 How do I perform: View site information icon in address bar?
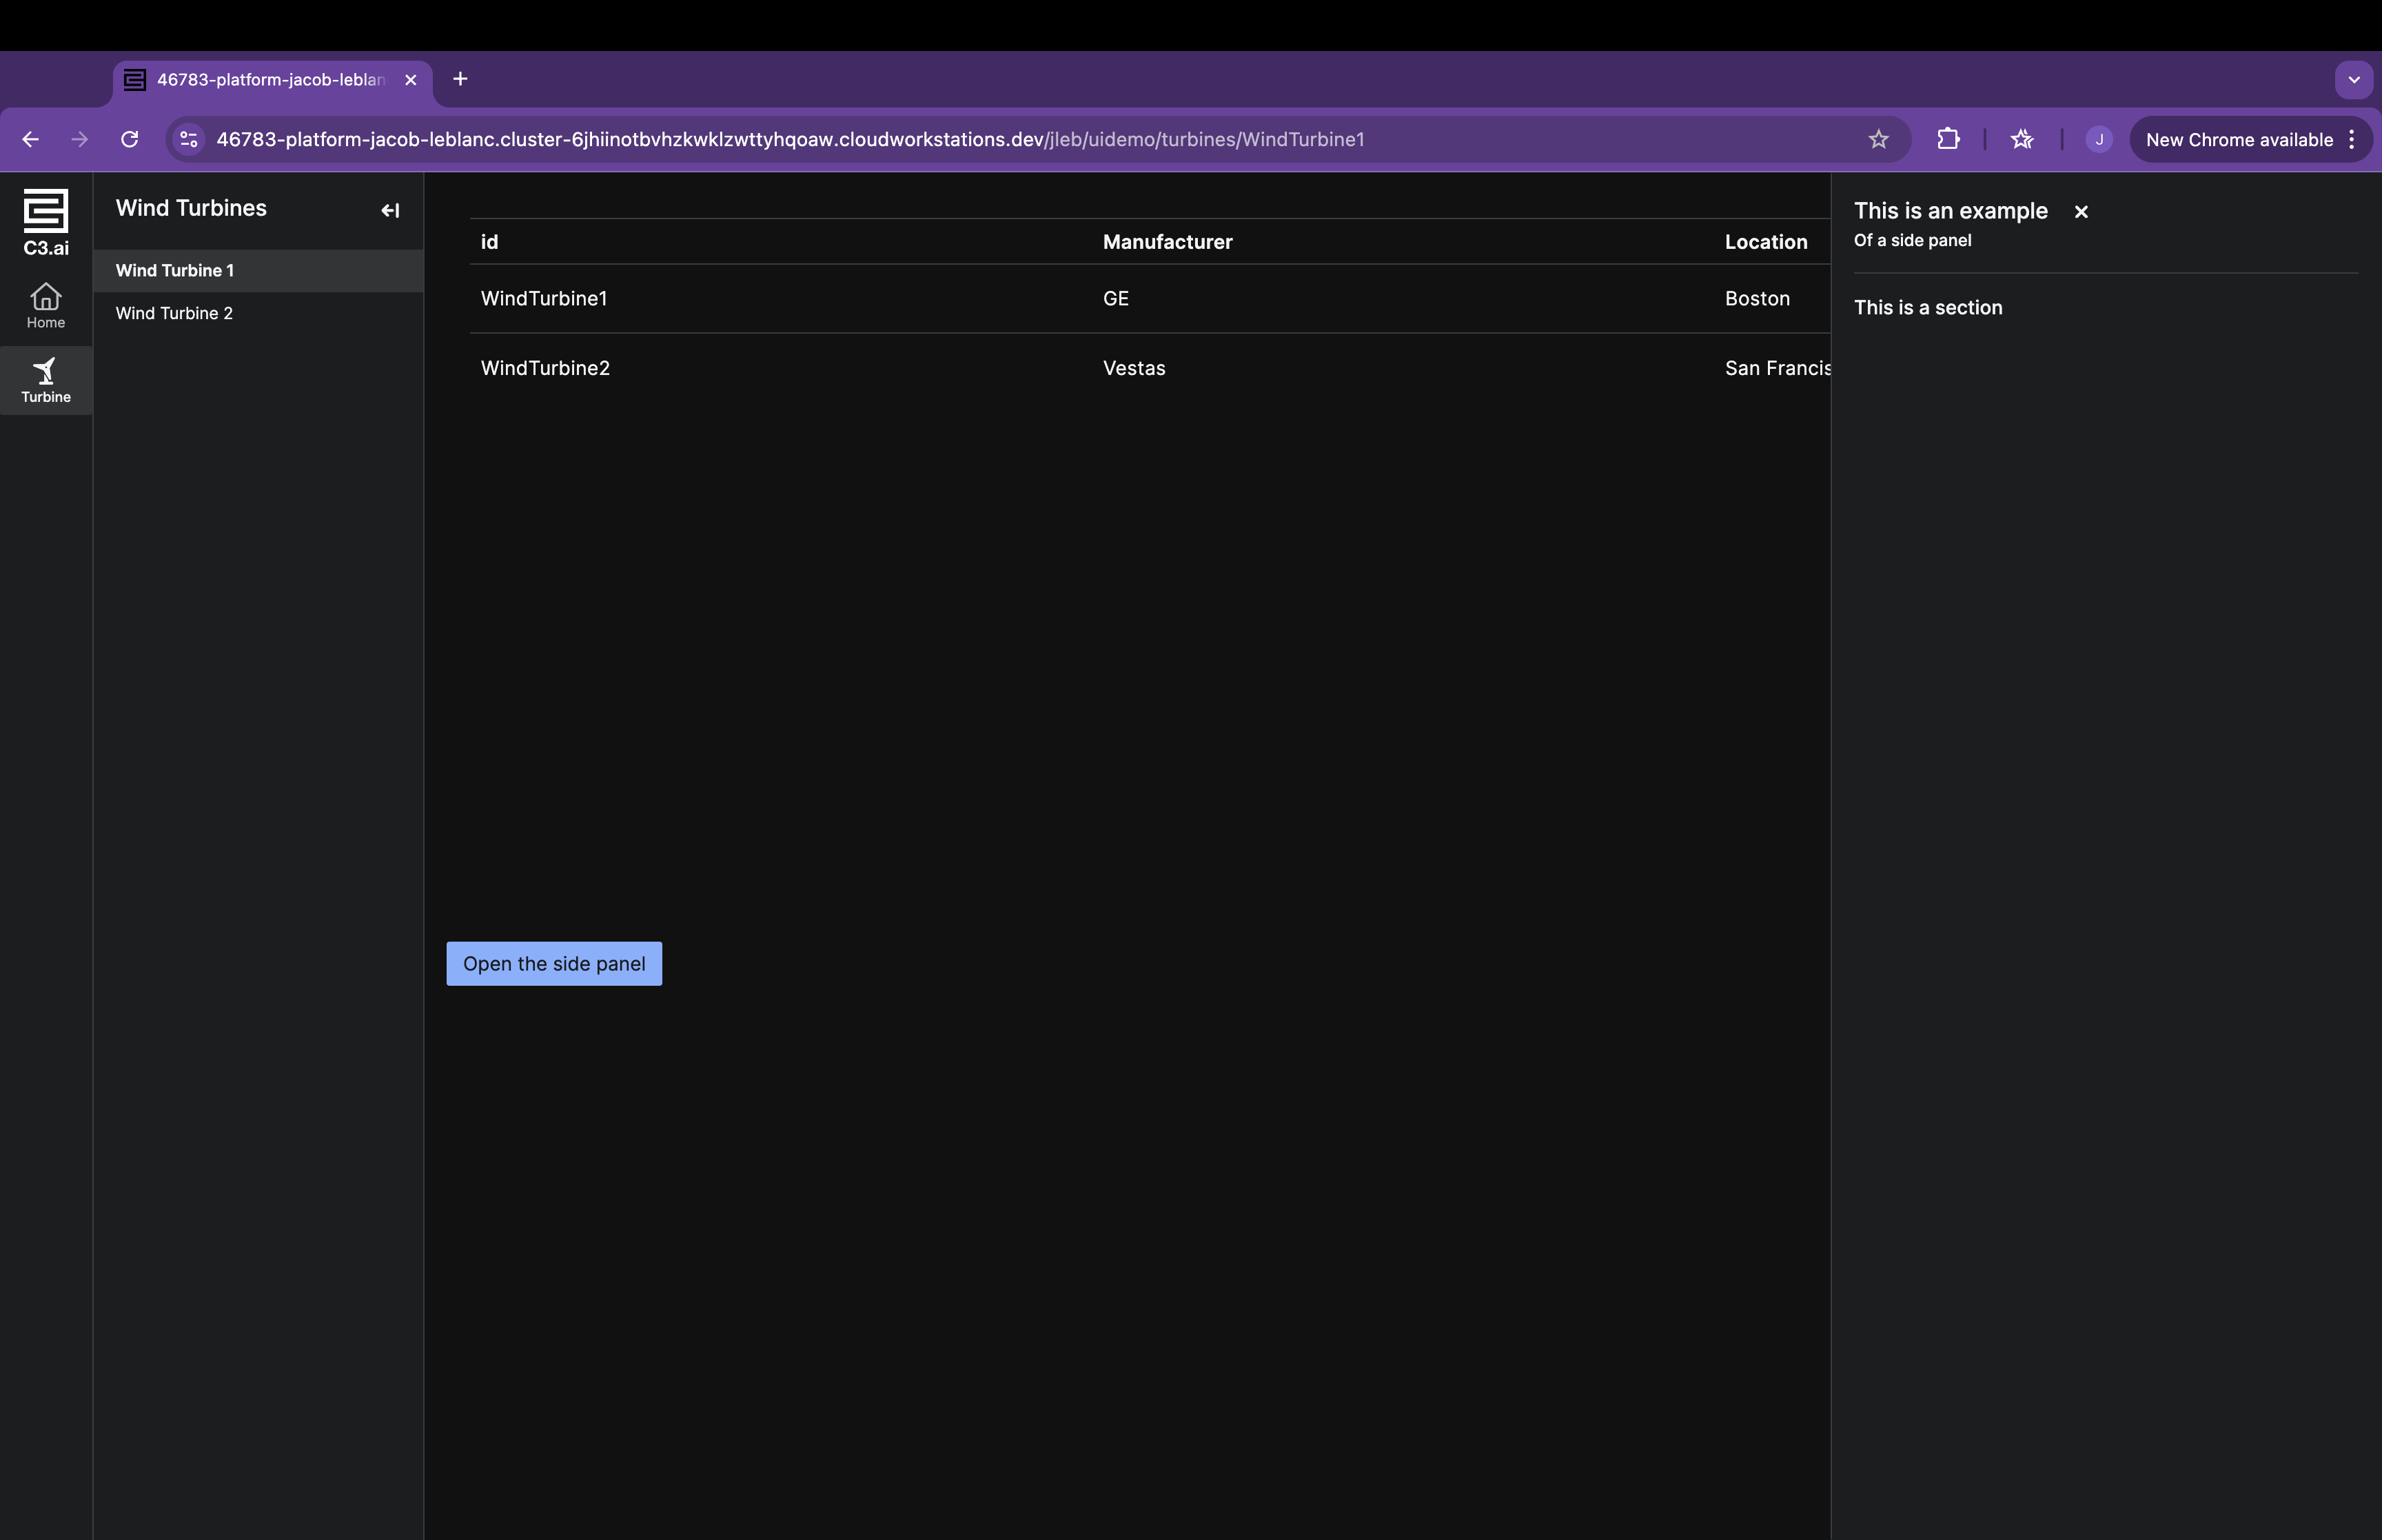click(x=189, y=139)
